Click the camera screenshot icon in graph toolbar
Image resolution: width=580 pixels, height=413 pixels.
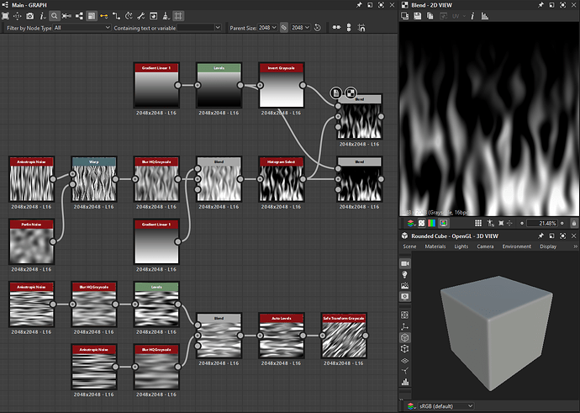pyautogui.click(x=29, y=16)
